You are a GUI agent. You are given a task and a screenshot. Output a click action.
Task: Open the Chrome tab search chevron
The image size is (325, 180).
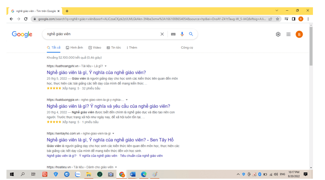pos(277,11)
